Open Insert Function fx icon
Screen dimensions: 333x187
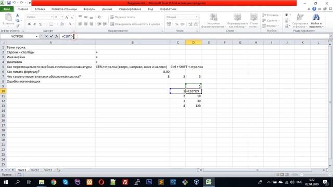[x=57, y=36]
